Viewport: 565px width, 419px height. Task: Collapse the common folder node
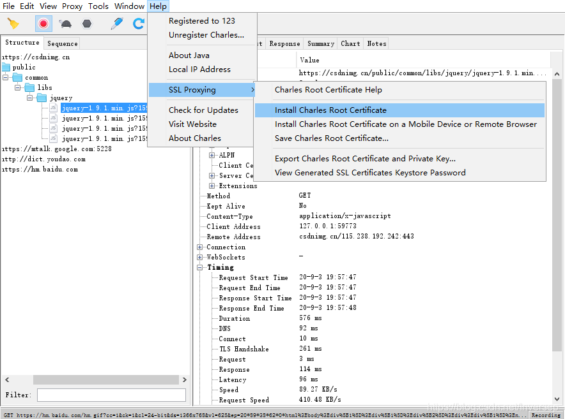[5, 77]
